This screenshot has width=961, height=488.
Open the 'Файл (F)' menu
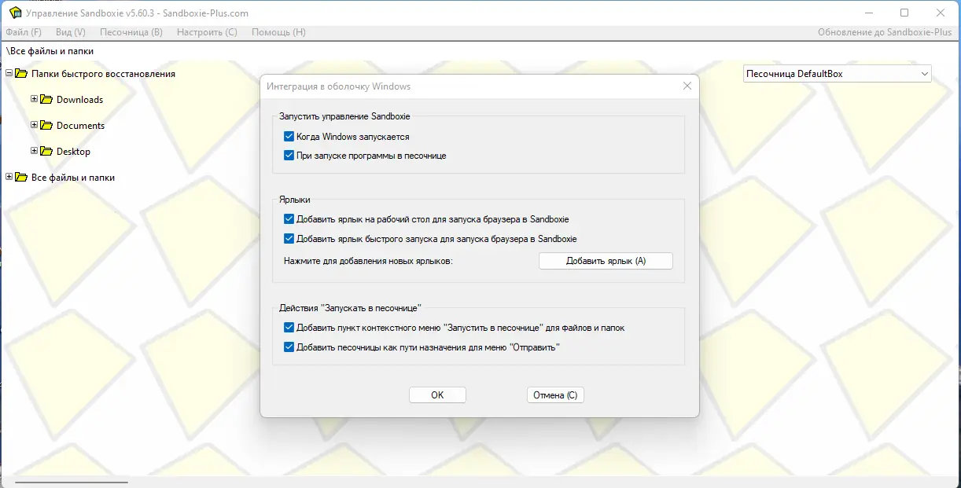click(24, 32)
